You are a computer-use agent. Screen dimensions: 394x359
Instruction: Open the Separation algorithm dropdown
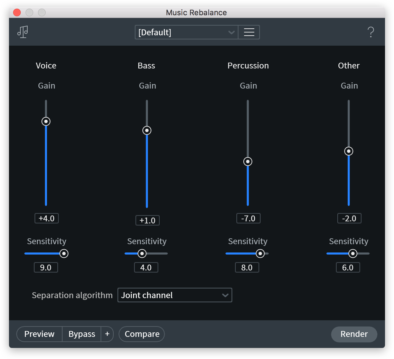click(175, 295)
